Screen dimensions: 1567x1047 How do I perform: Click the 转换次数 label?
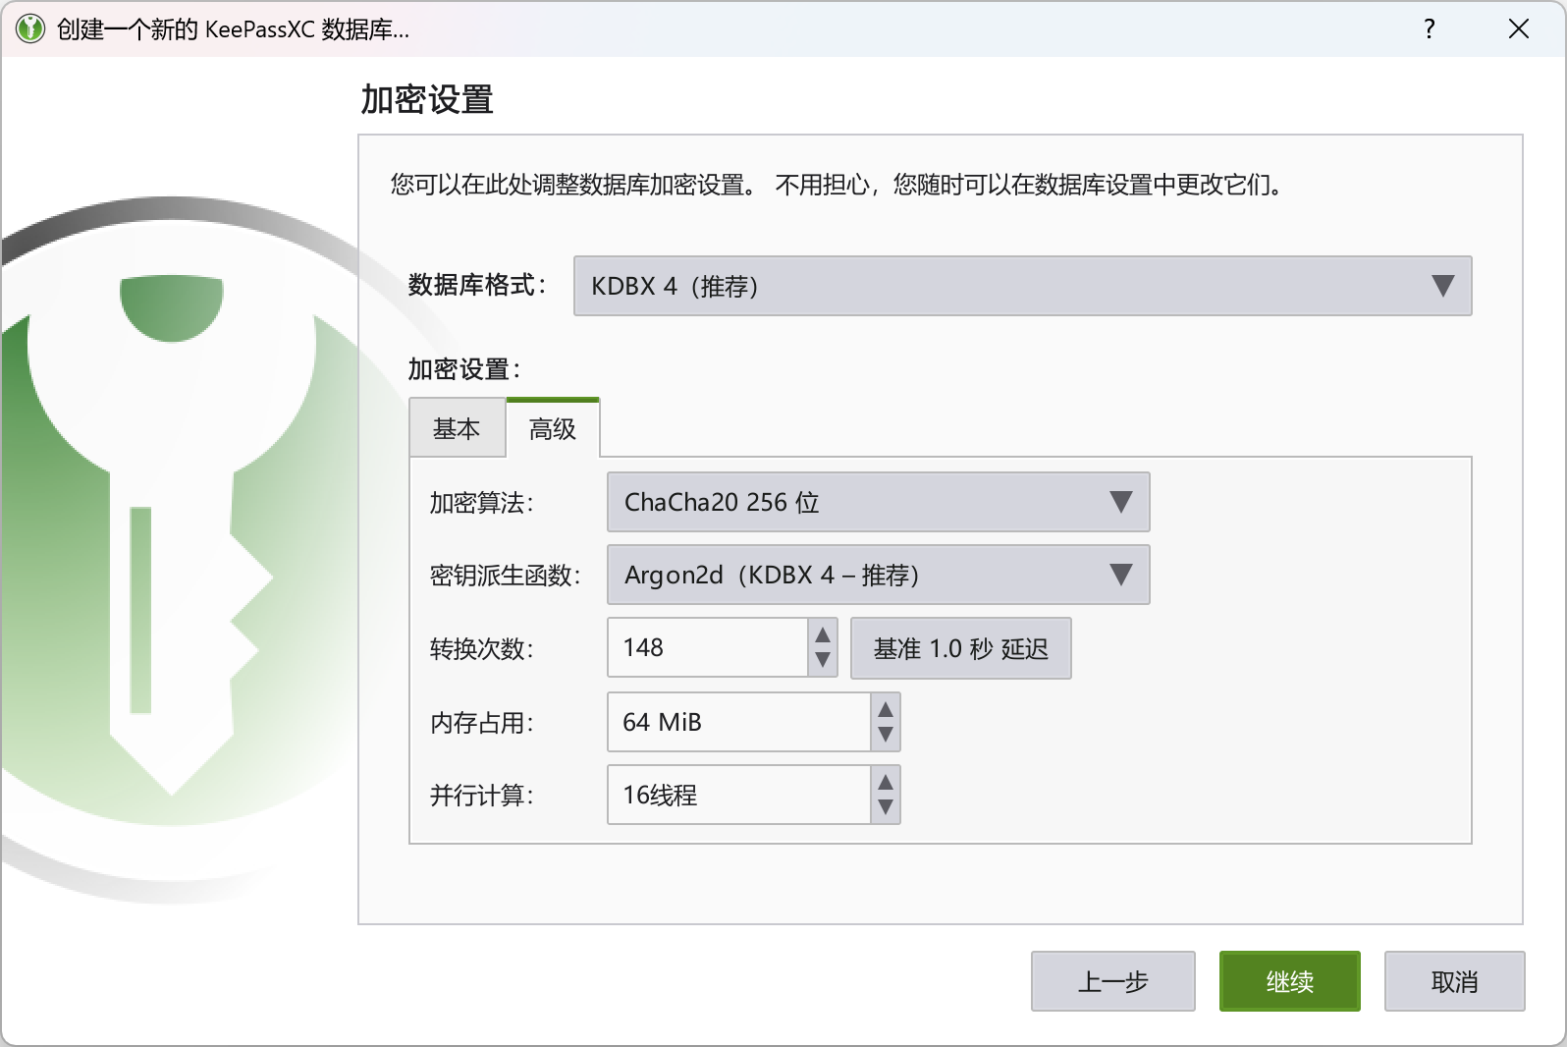481,648
